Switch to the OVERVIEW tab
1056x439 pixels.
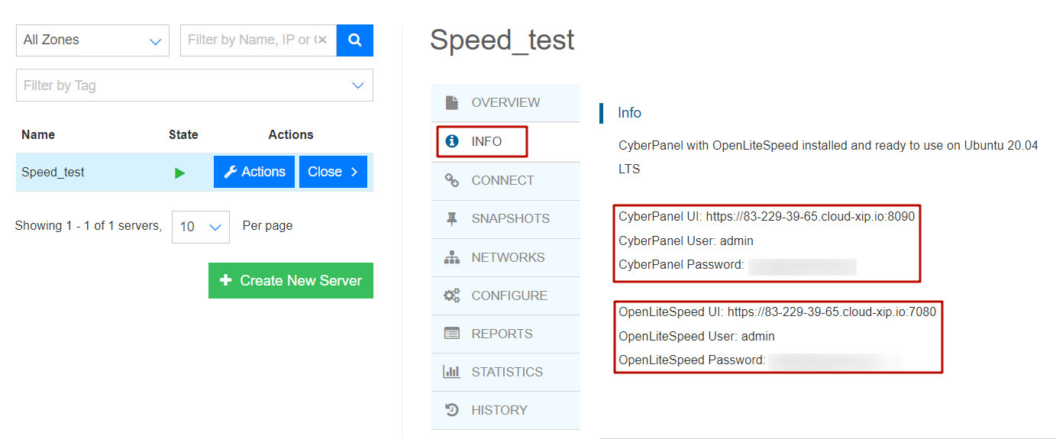coord(505,102)
